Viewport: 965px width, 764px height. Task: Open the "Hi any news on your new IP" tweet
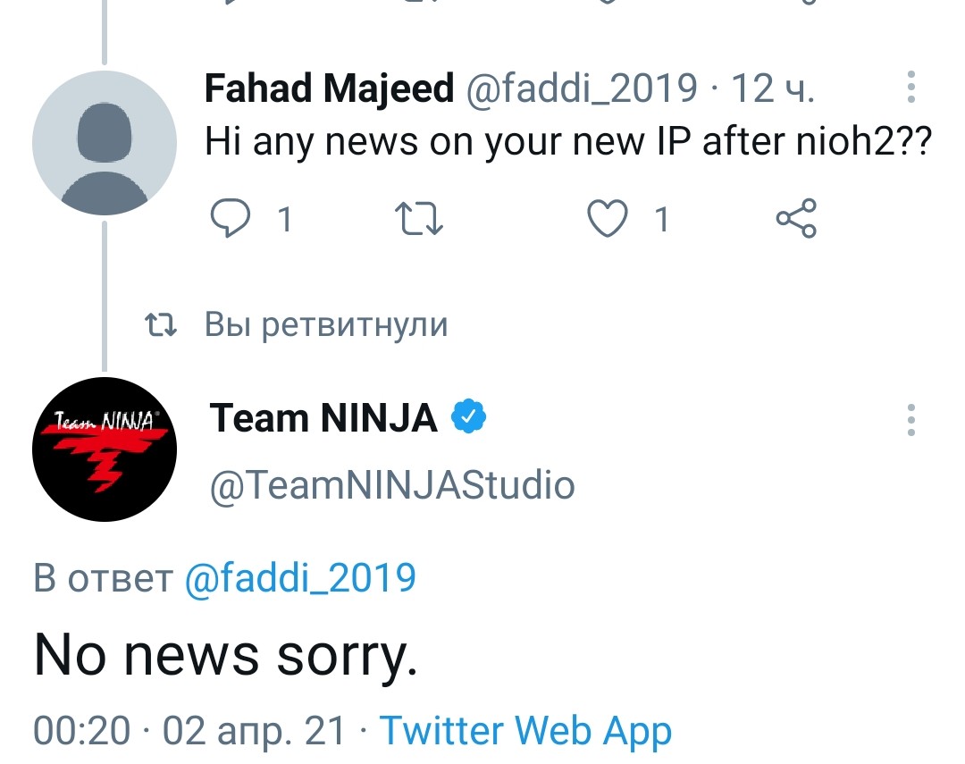[x=568, y=141]
